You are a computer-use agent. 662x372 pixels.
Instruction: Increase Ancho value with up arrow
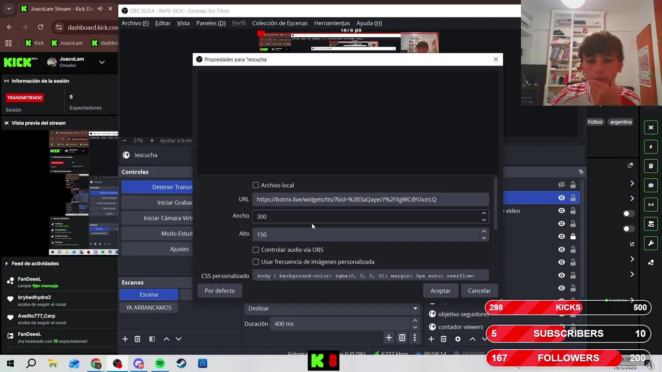pyautogui.click(x=484, y=213)
